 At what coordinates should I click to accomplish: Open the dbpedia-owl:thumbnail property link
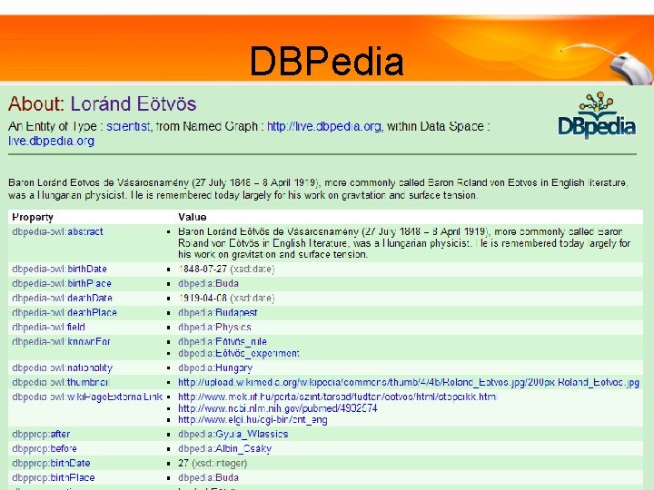tap(61, 383)
